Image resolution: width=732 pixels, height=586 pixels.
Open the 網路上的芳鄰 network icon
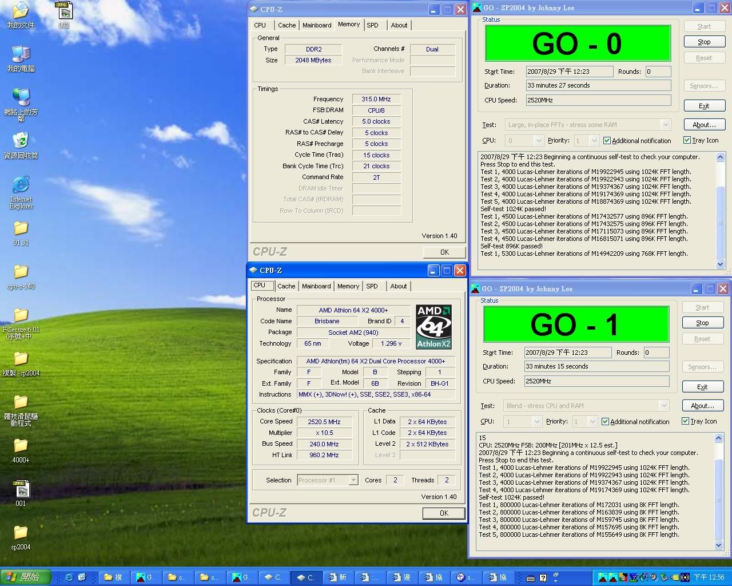click(x=21, y=105)
